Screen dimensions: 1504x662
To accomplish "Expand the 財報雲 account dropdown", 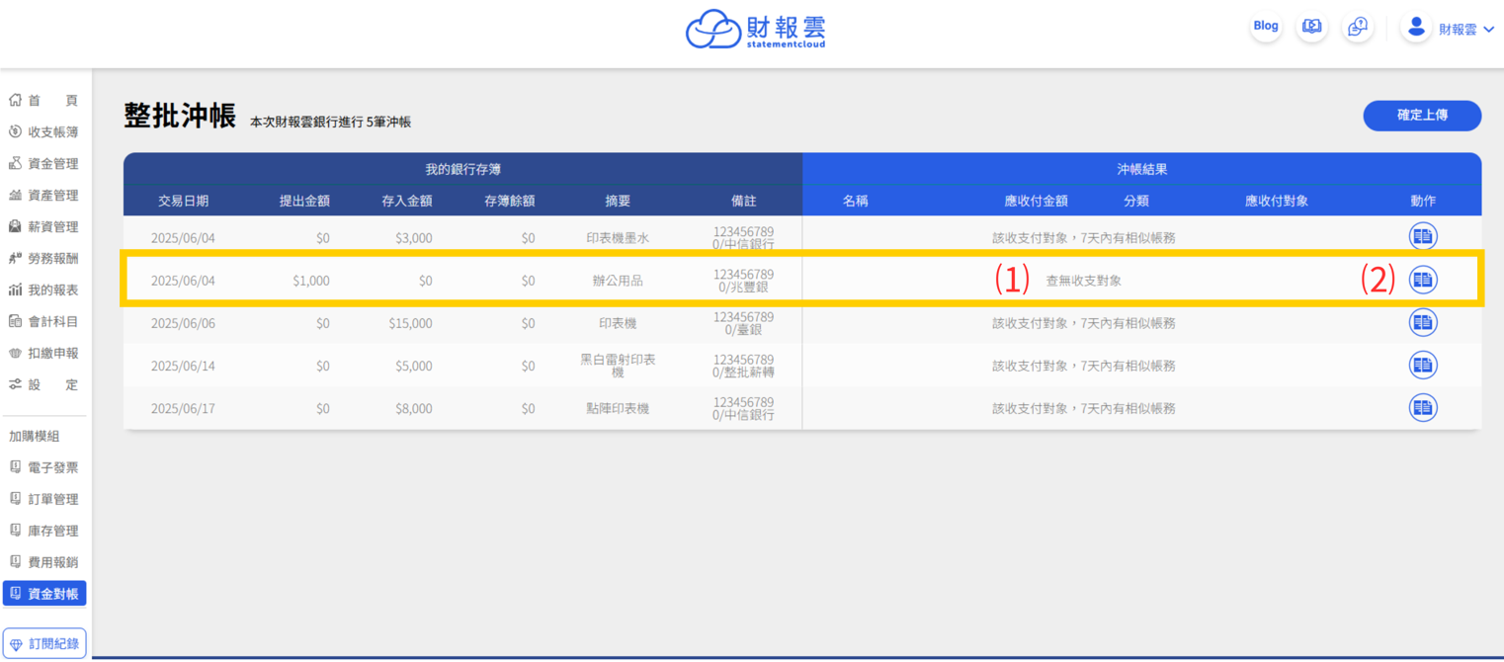I will [1466, 30].
